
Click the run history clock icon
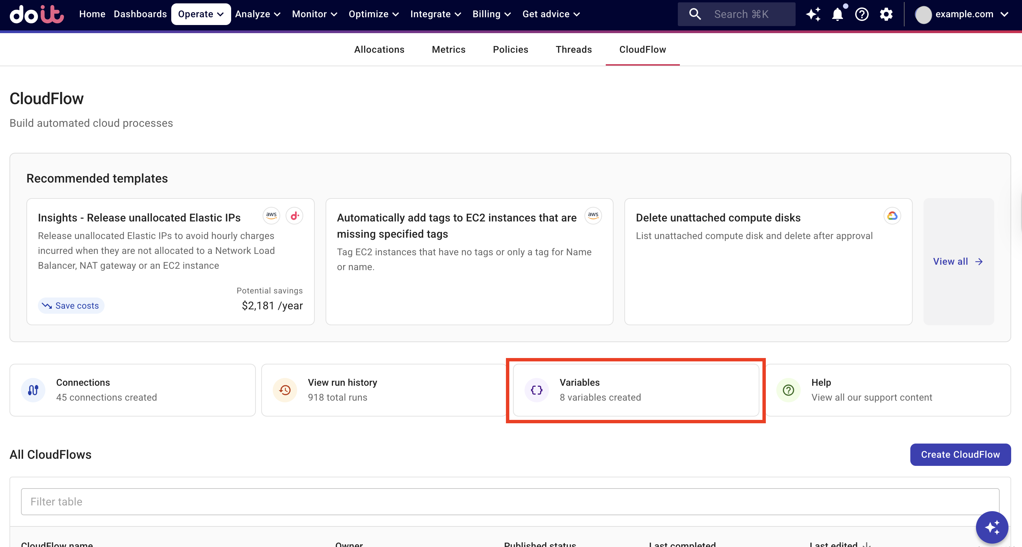[285, 390]
